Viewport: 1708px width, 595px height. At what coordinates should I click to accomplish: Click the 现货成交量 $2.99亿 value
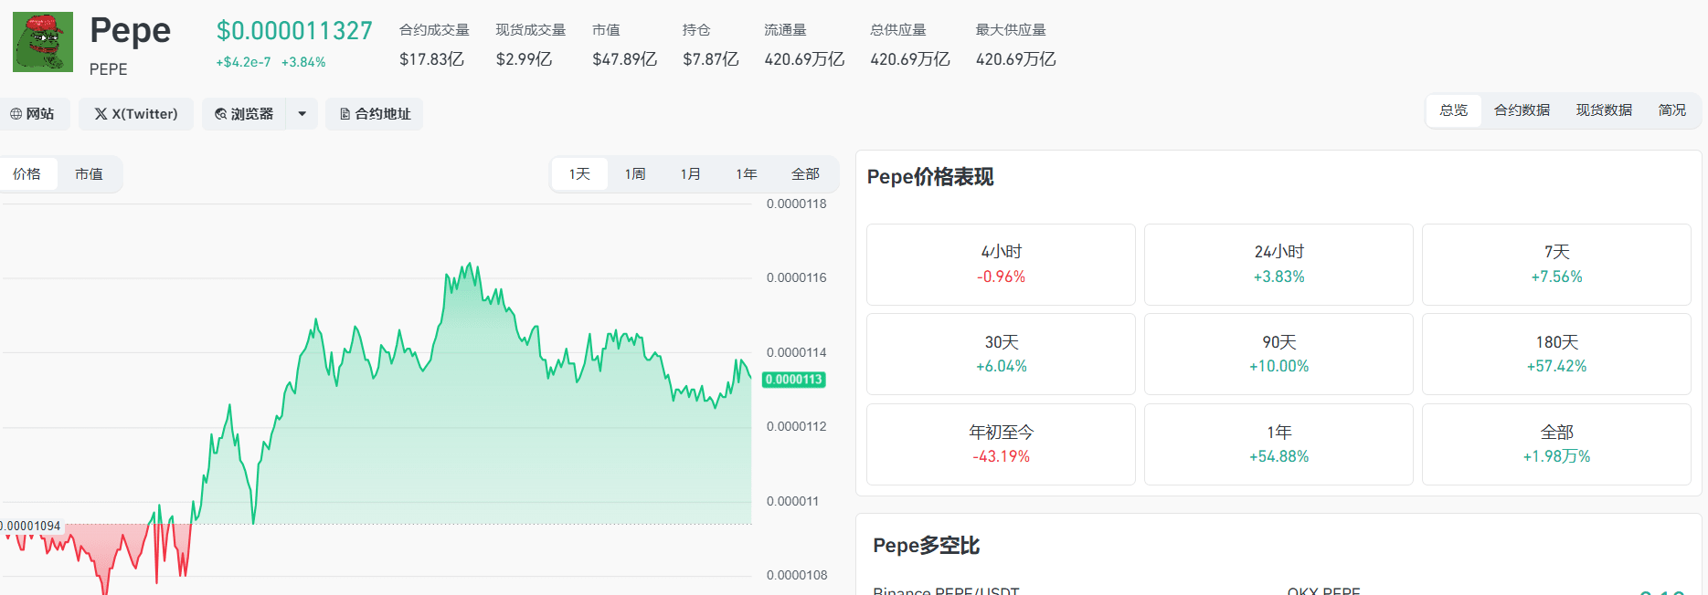(x=524, y=59)
